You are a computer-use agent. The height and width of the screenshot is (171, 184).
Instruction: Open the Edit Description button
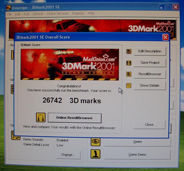[150, 51]
